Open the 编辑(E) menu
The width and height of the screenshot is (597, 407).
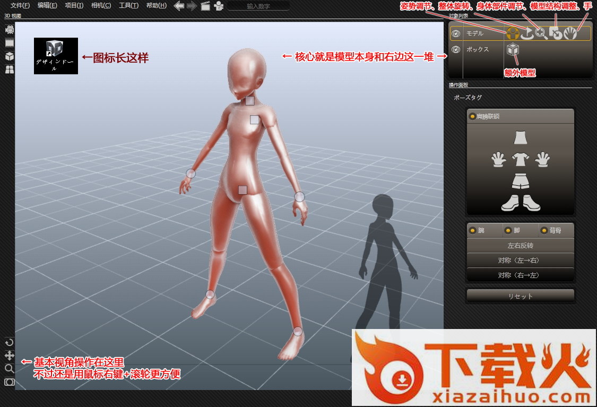(x=47, y=5)
